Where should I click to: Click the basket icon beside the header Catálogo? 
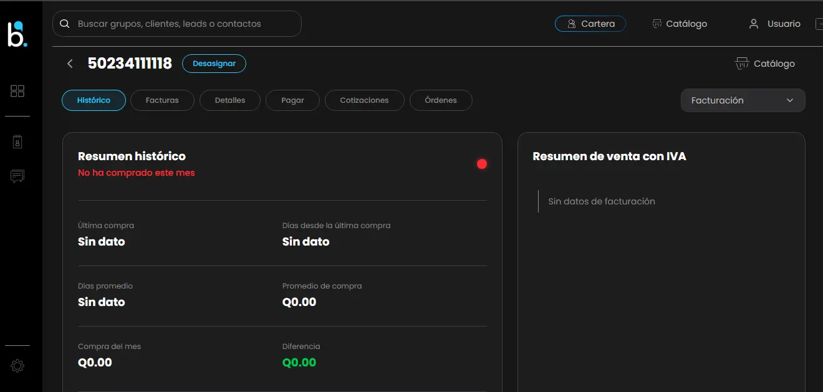click(657, 24)
